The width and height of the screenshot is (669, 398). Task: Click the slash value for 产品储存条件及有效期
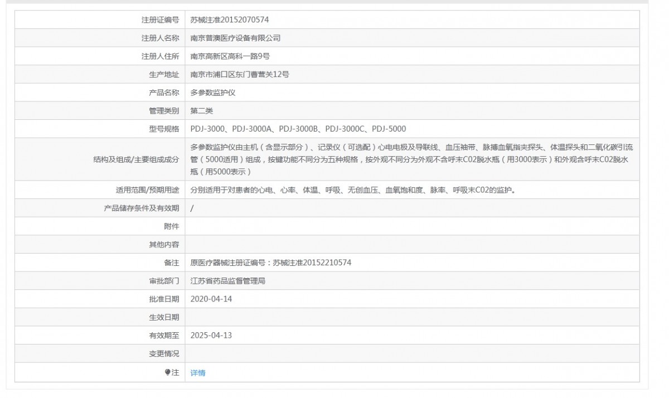[192, 208]
